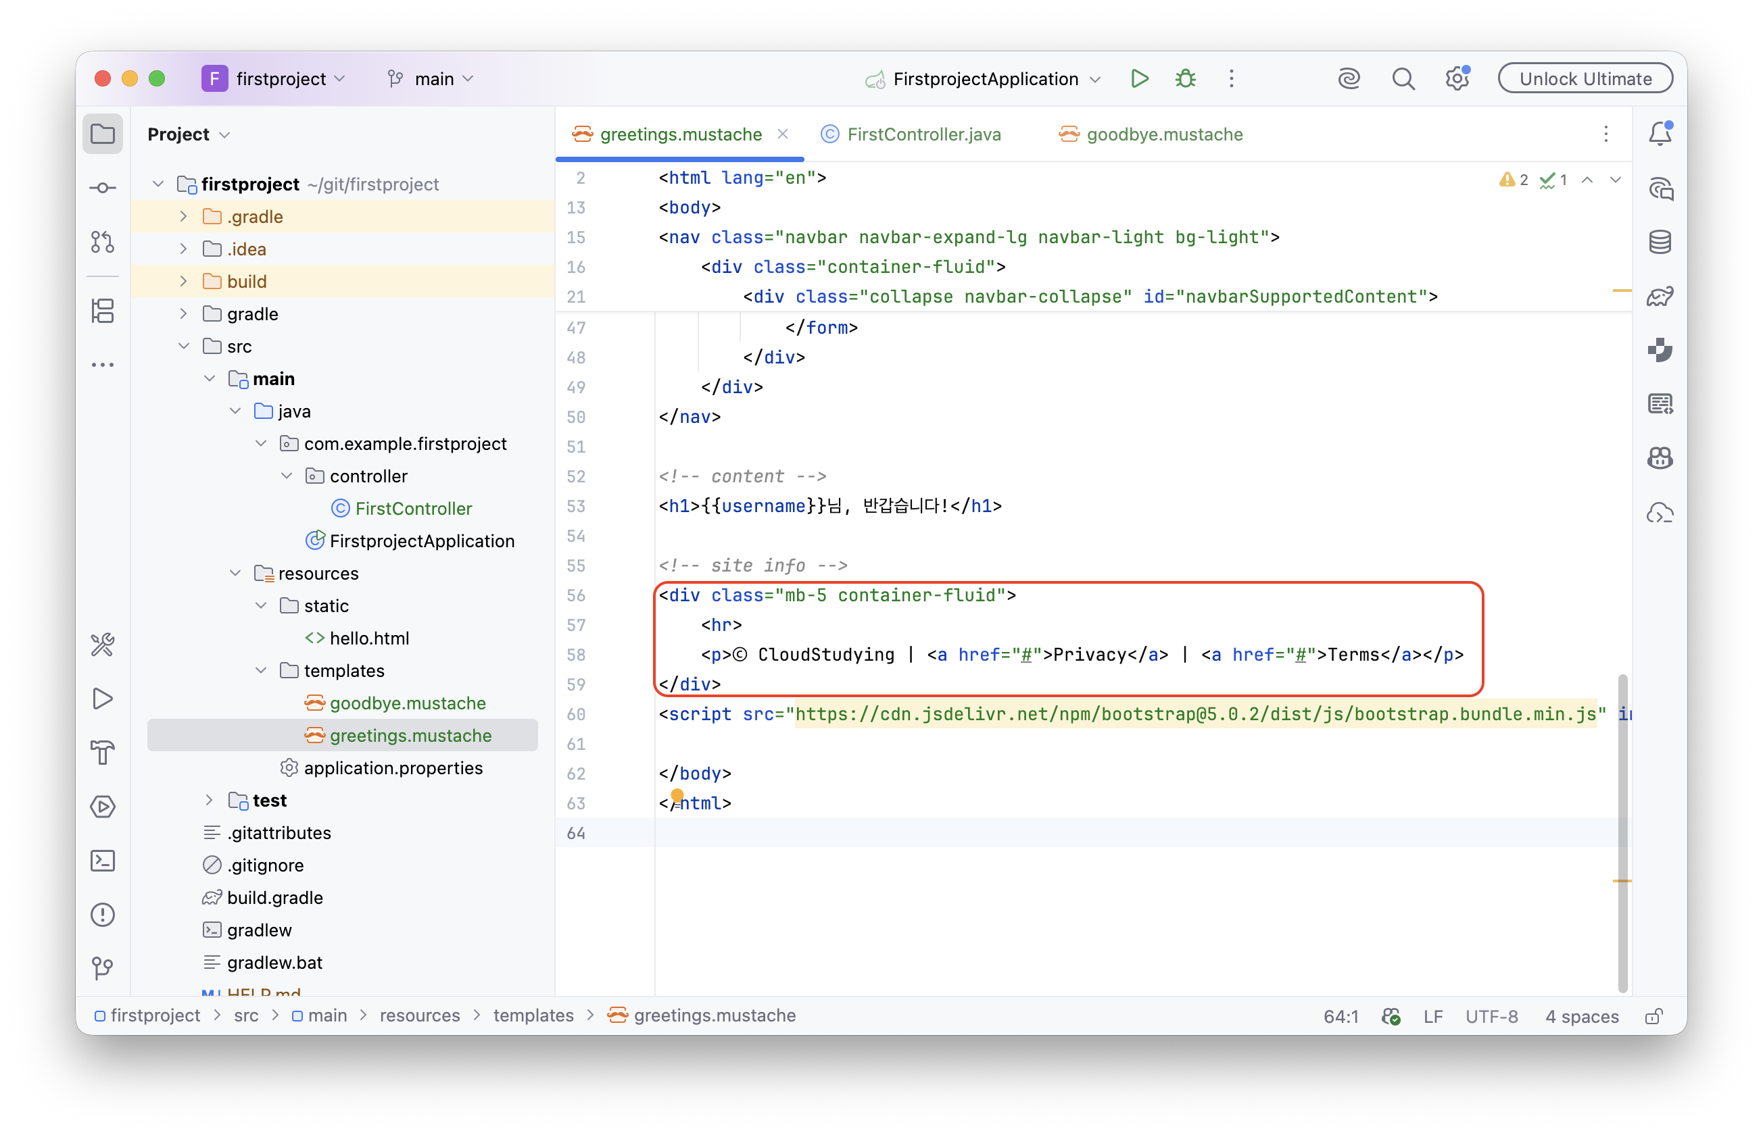
Task: Open the AI Assistant swirl icon in toolbar
Action: (1349, 79)
